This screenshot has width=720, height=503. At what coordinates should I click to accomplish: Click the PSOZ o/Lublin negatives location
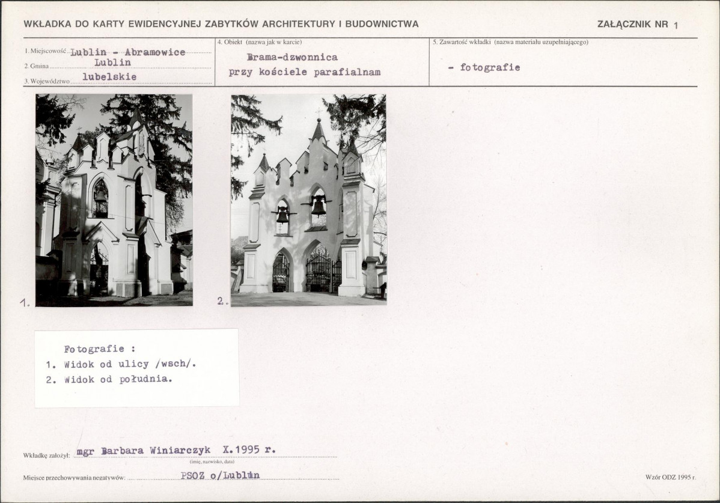point(220,475)
